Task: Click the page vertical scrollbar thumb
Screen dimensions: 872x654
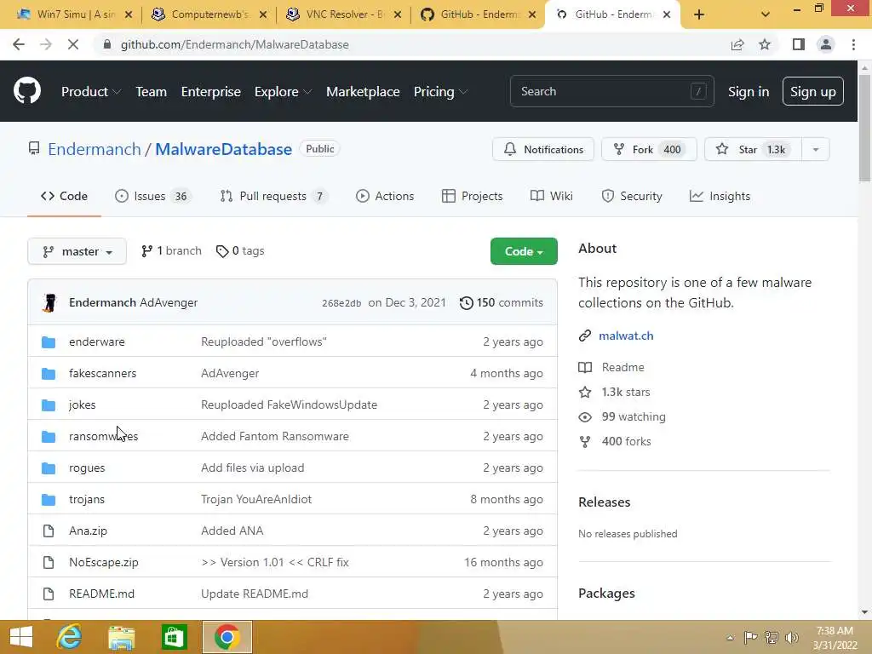Action: (864, 127)
